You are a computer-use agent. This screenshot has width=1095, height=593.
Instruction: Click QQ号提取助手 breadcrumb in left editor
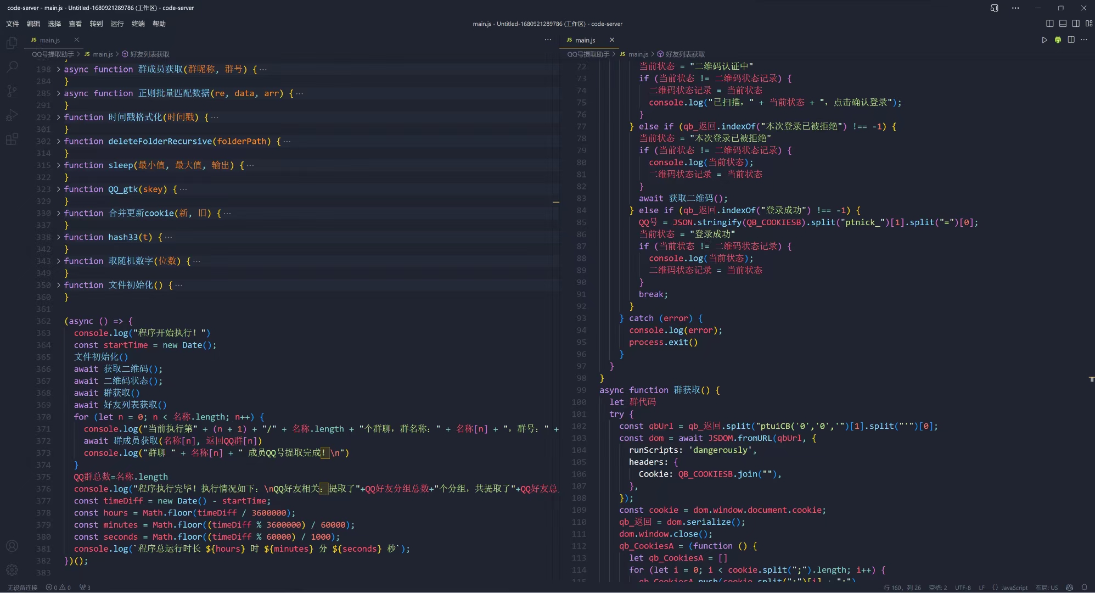(53, 54)
